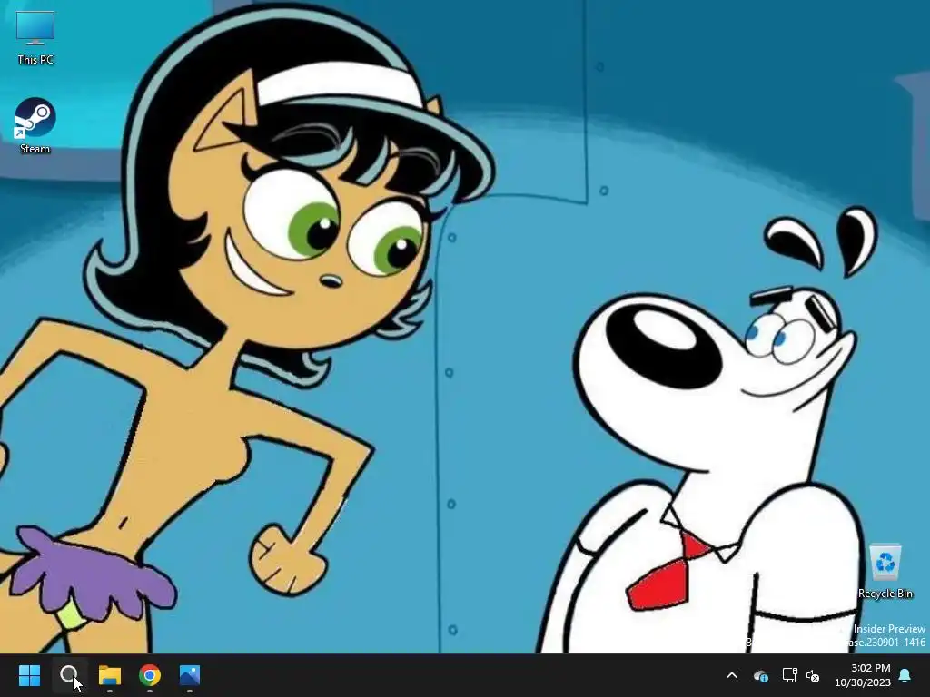Click the muted volume tray icon
Image resolution: width=930 pixels, height=697 pixels.
tap(813, 675)
